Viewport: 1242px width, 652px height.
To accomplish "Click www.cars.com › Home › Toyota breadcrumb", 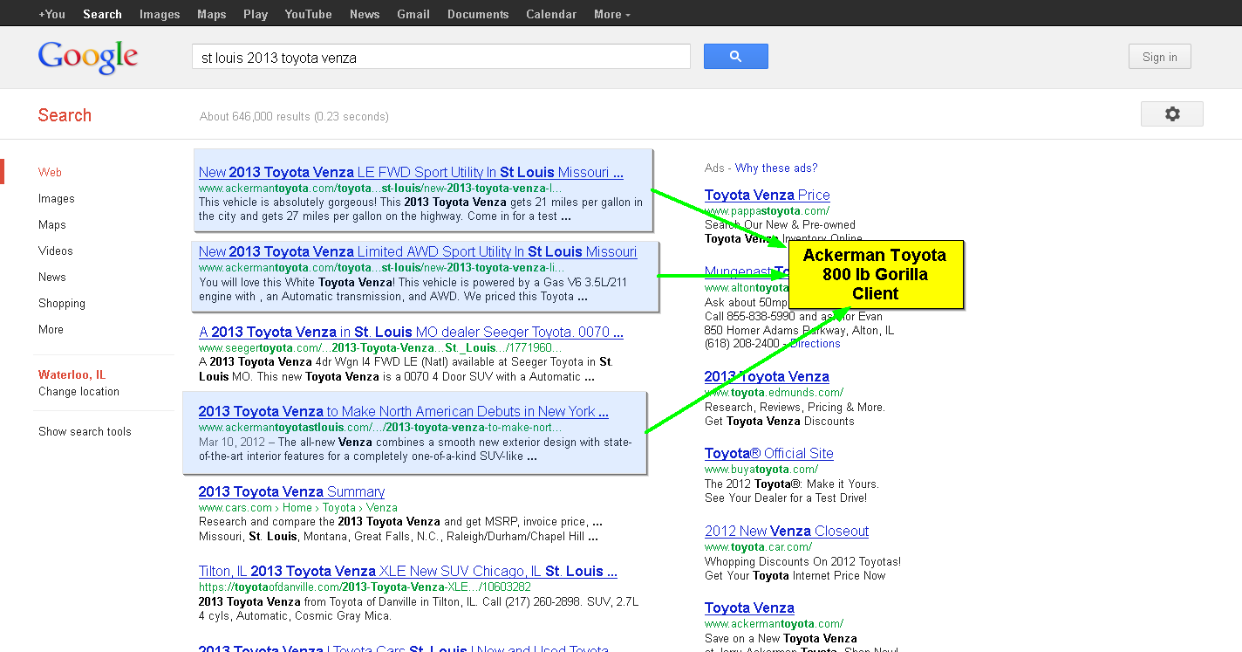I will click(x=298, y=507).
